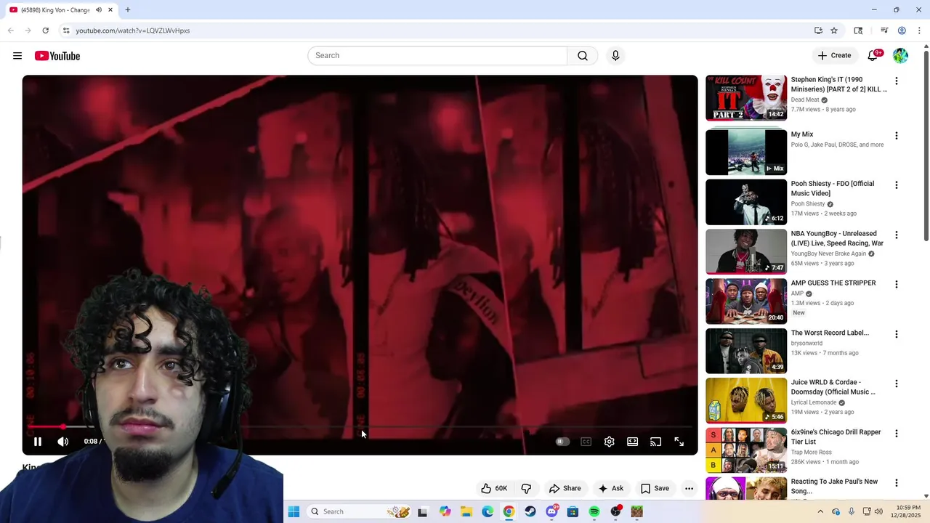Viewport: 930px width, 523px height.
Task: Open NBA YoungBoy Unreleased video title
Action: (x=837, y=238)
